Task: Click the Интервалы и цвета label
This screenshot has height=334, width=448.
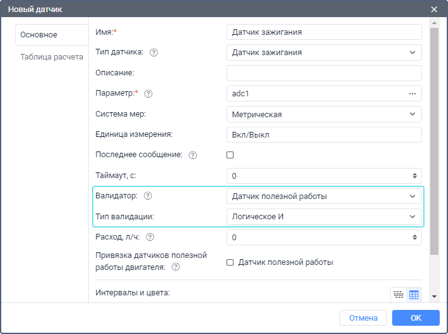Action: [x=133, y=293]
